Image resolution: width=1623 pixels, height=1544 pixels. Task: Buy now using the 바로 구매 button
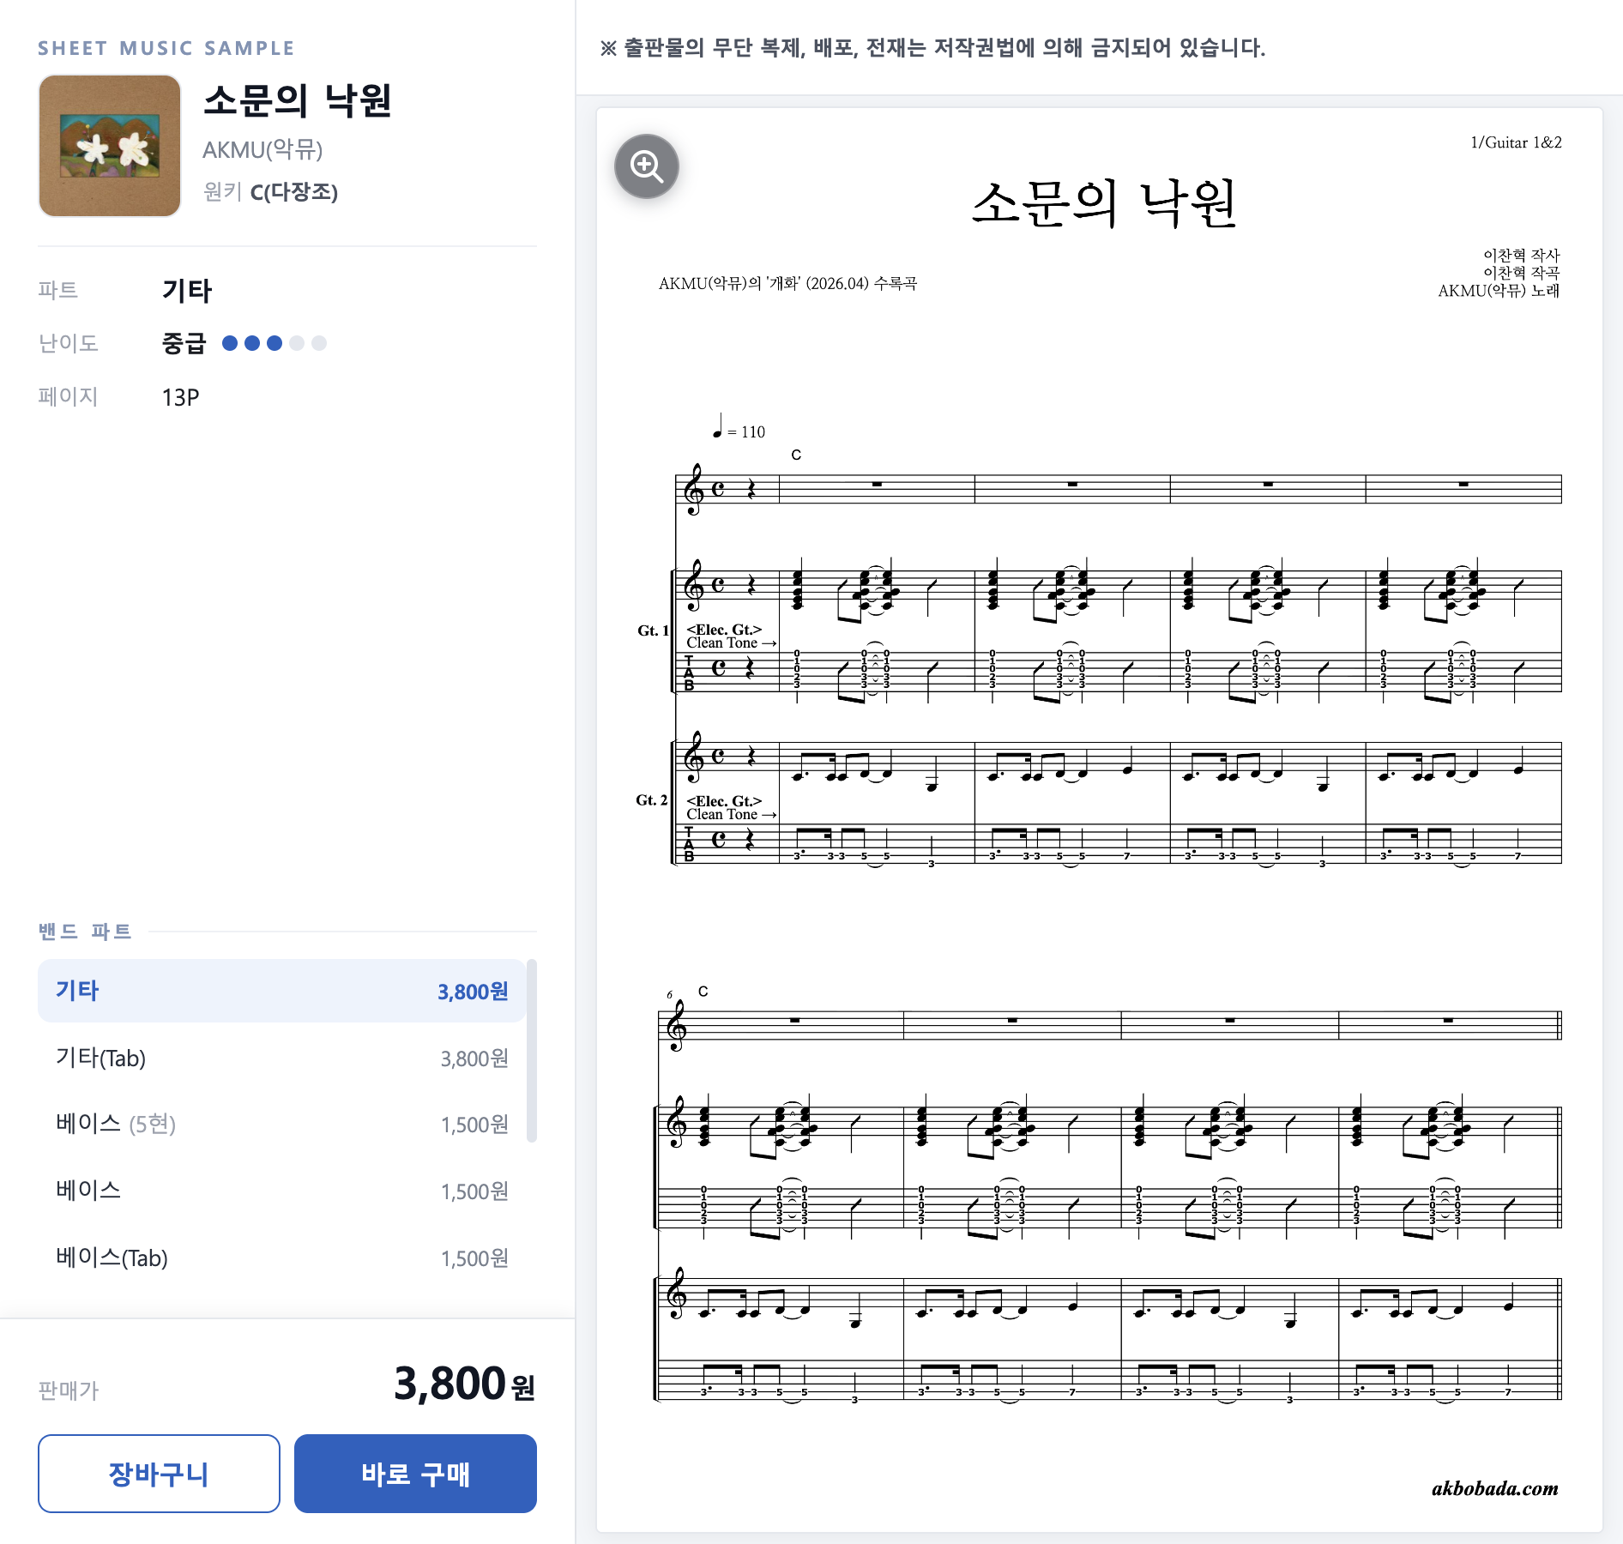tap(415, 1474)
